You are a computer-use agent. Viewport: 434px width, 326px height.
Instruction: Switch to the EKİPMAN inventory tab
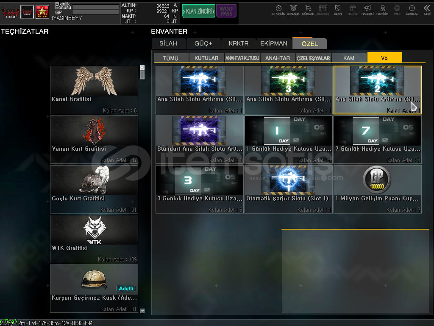(x=274, y=44)
